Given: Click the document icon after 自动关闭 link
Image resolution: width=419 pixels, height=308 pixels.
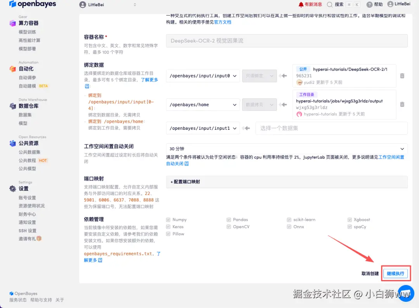Looking at the screenshot, I should [187, 163].
